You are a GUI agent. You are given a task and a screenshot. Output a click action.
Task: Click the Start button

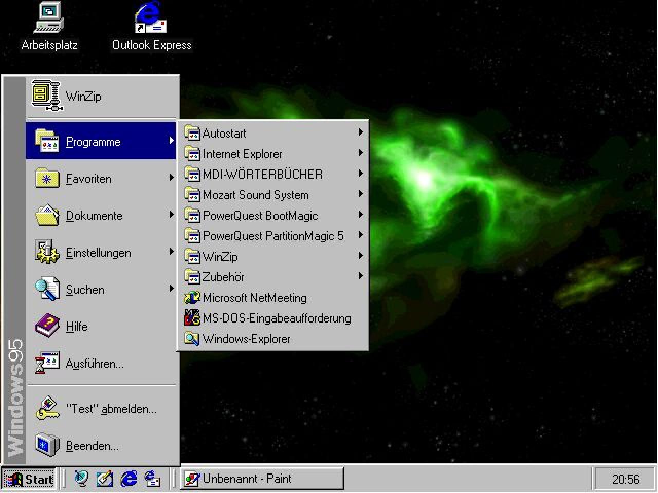tap(29, 479)
